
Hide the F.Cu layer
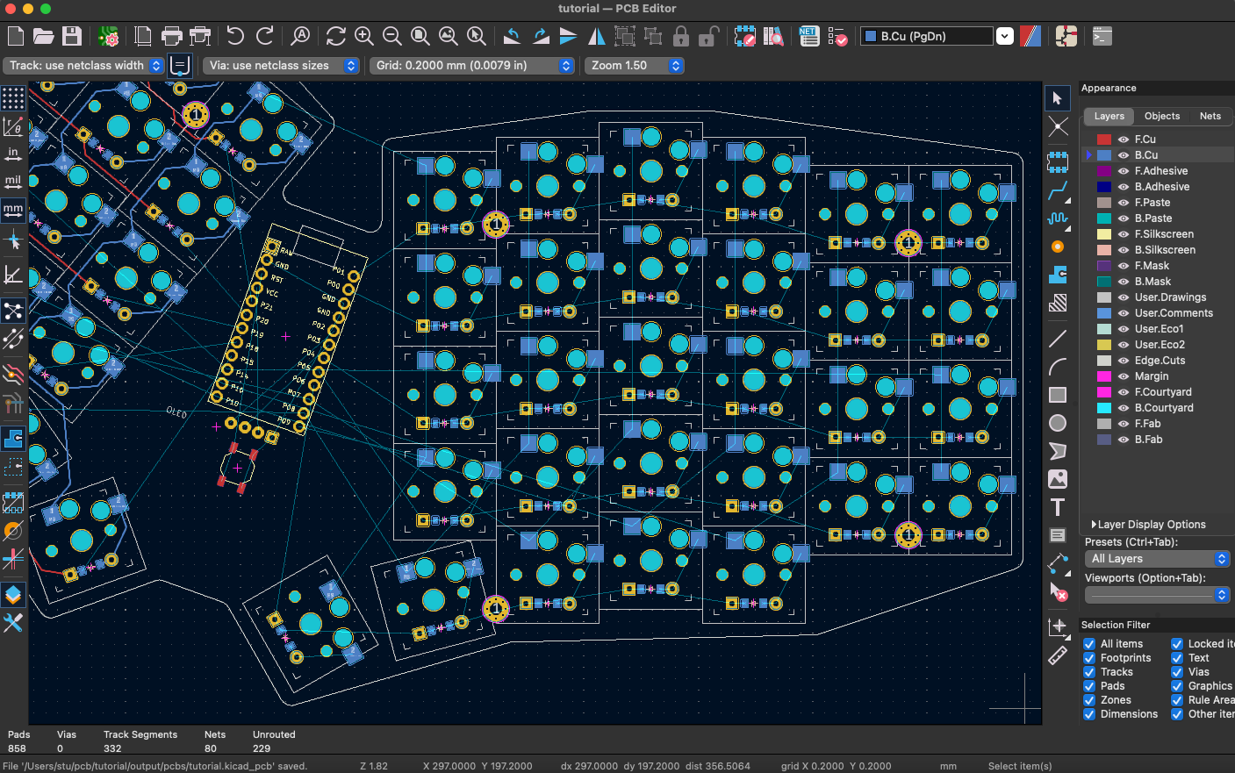(x=1124, y=139)
